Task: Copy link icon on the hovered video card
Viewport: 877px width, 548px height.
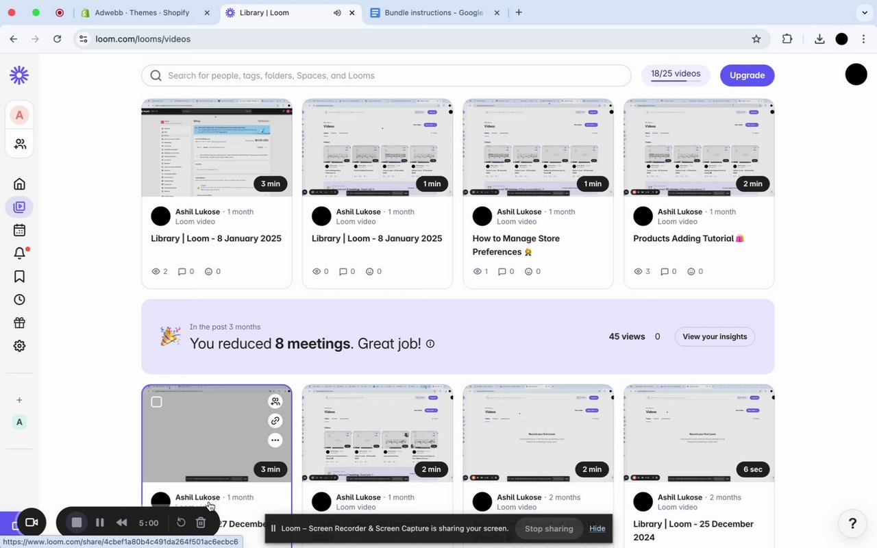Action: (x=275, y=421)
